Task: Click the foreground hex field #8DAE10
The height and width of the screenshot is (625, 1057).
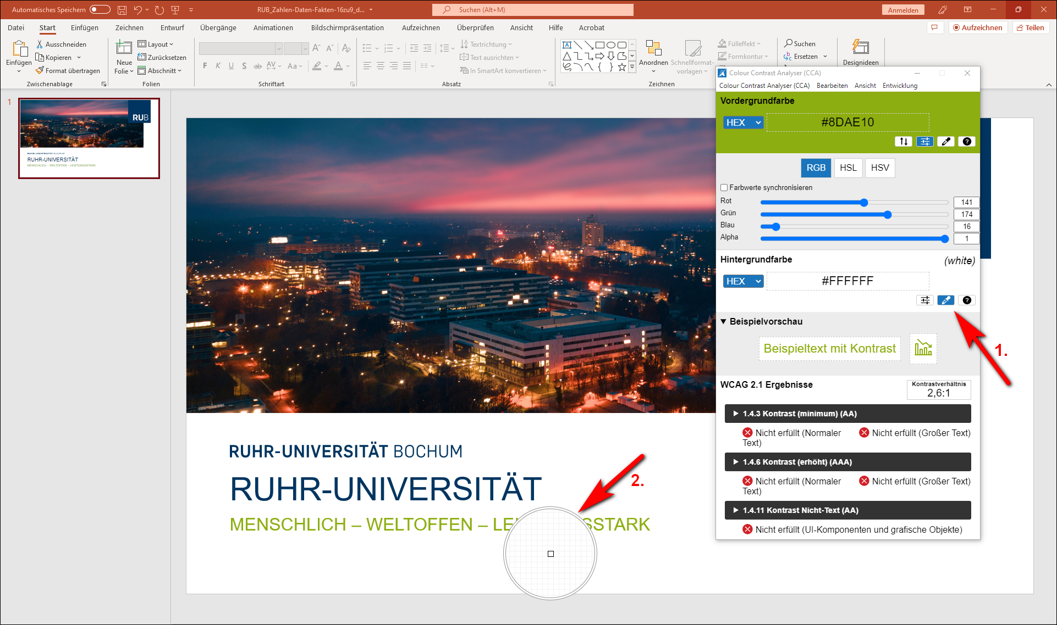Action: (x=847, y=122)
